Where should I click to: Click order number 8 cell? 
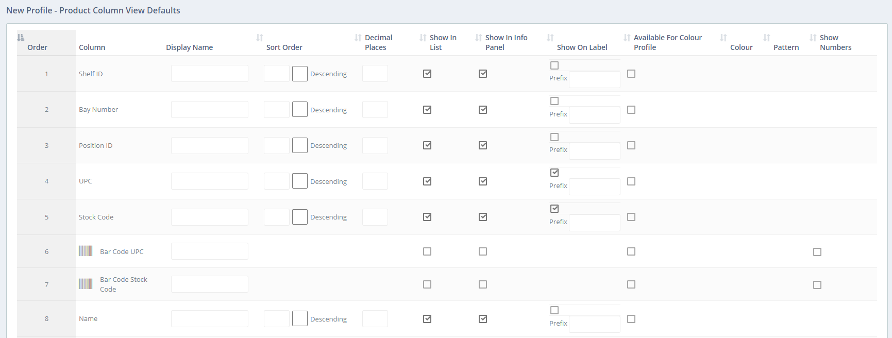pyautogui.click(x=46, y=318)
